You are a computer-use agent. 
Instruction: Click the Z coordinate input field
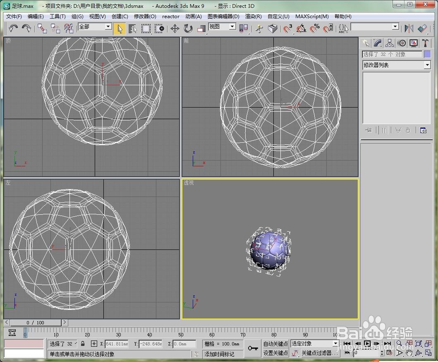[x=184, y=344]
